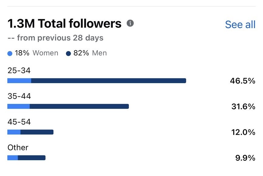This screenshot has height=176, width=263.
Task: Click the dark blue Men legend dot
Action: (68, 54)
